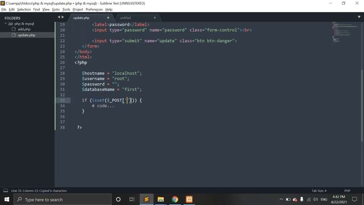Open the Selection menu
This screenshot has width=364, height=205.
click(x=24, y=10)
